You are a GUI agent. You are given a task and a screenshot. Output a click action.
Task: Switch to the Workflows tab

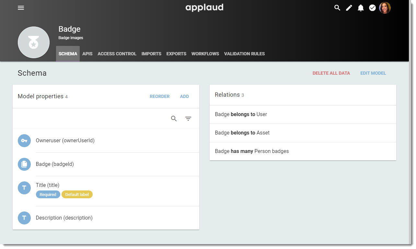tap(205, 54)
